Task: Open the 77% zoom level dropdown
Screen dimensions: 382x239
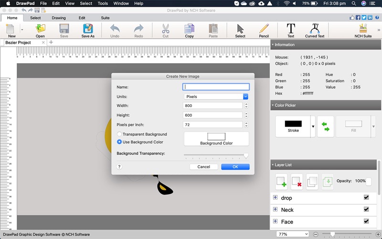Action: click(x=293, y=234)
